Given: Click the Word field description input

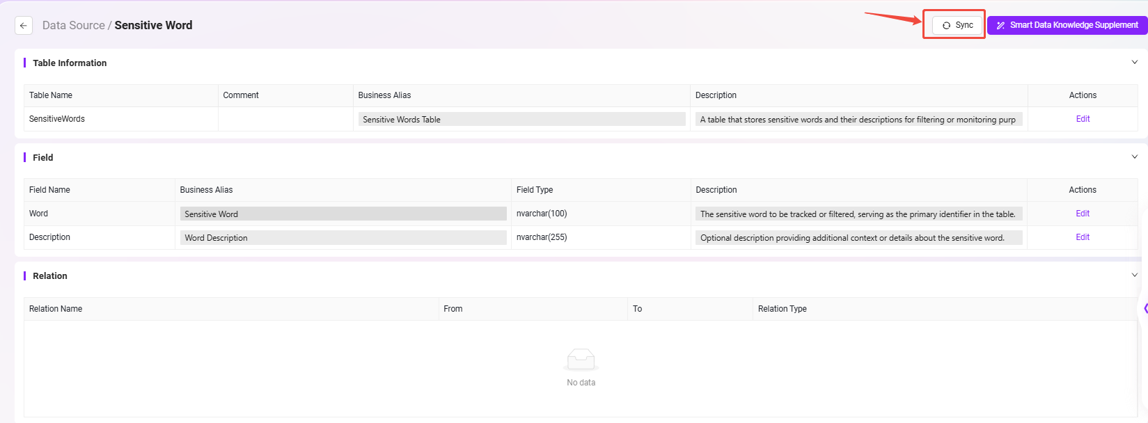Looking at the screenshot, I should (x=859, y=214).
